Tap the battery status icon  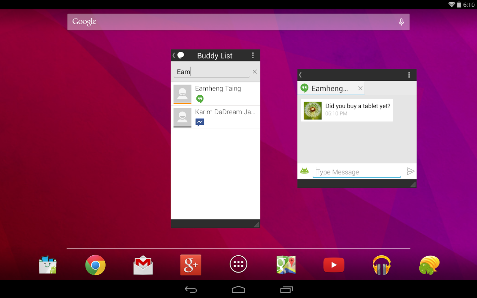pyautogui.click(x=459, y=5)
